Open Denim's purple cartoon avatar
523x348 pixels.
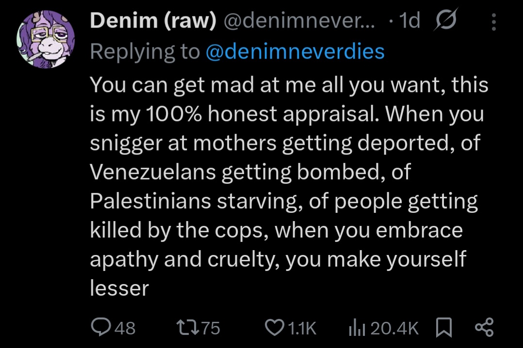tap(46, 39)
